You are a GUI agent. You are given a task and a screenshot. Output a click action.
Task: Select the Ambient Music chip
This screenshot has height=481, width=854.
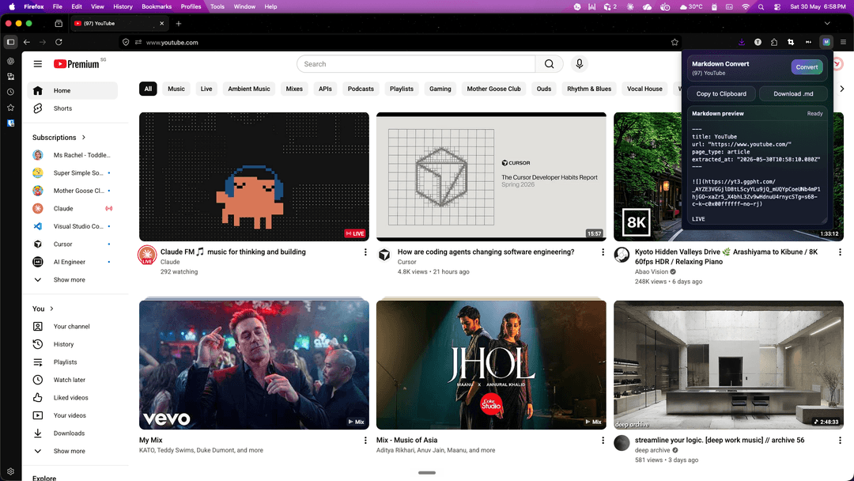click(249, 89)
